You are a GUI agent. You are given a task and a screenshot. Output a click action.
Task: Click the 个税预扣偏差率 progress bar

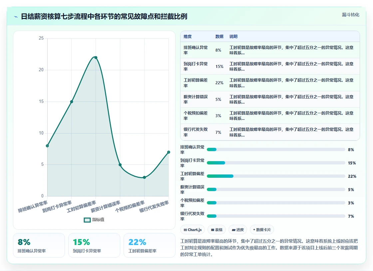tap(276, 203)
